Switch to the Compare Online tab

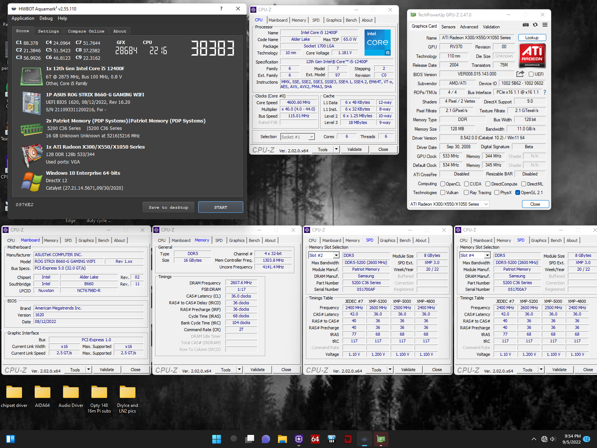[x=86, y=31]
